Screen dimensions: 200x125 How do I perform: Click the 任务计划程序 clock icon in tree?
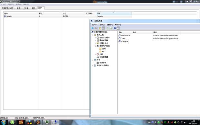98,37
